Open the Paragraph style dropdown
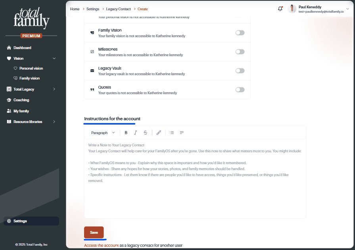 tap(103, 133)
